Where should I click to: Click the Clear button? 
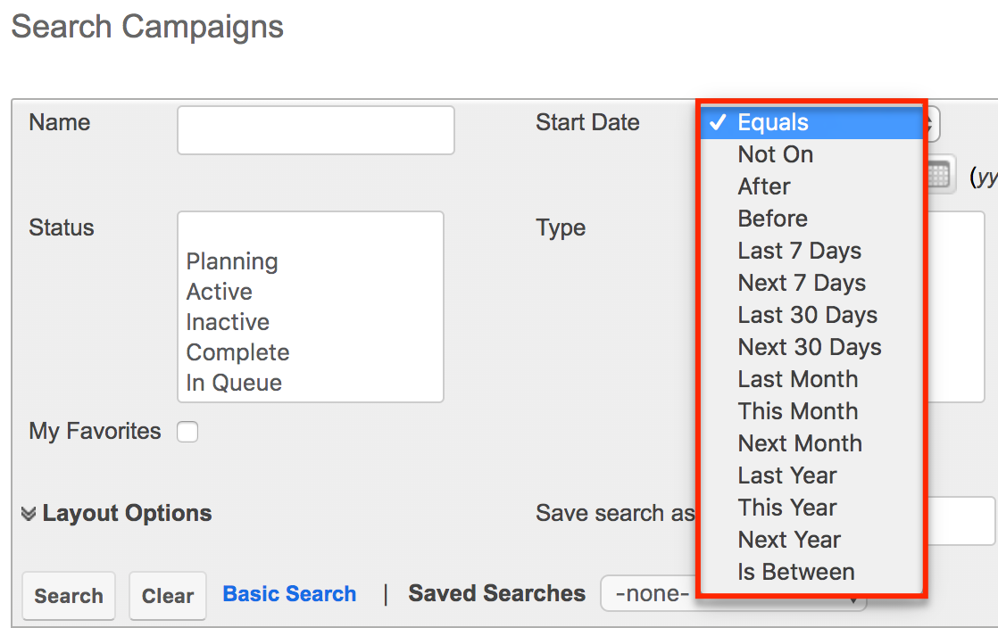point(168,595)
